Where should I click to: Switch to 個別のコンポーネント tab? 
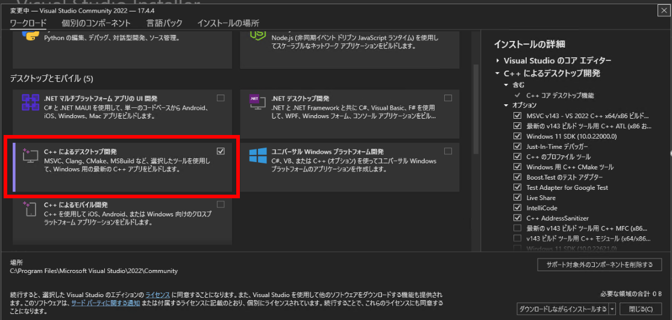coord(96,23)
